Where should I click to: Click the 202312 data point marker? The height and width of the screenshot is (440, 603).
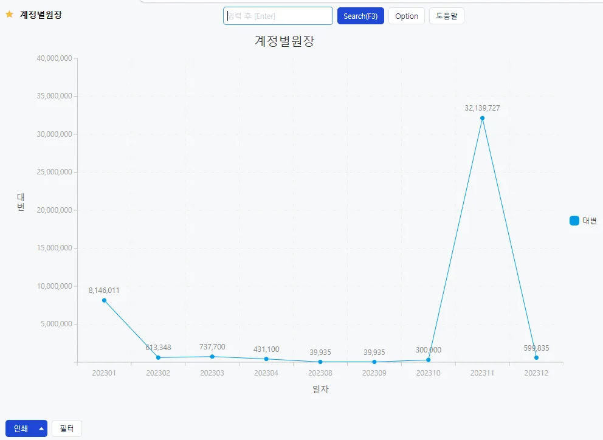tap(537, 358)
